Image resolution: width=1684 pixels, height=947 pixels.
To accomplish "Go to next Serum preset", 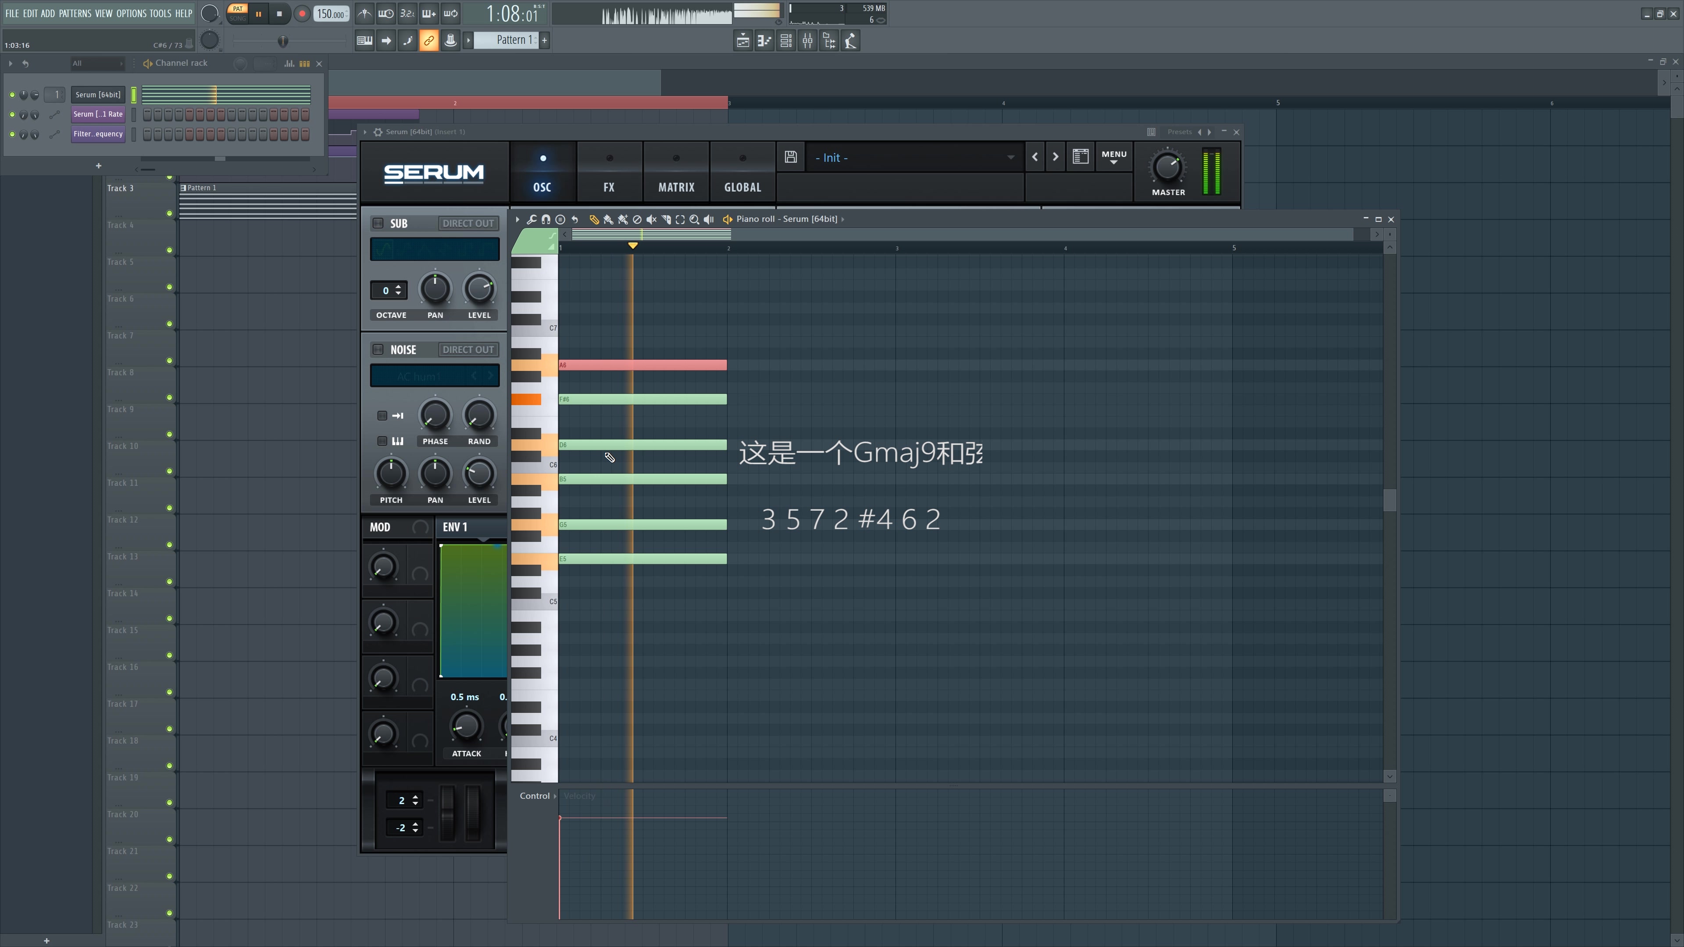I will [1055, 157].
